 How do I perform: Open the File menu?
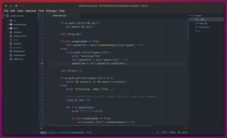point(6,11)
